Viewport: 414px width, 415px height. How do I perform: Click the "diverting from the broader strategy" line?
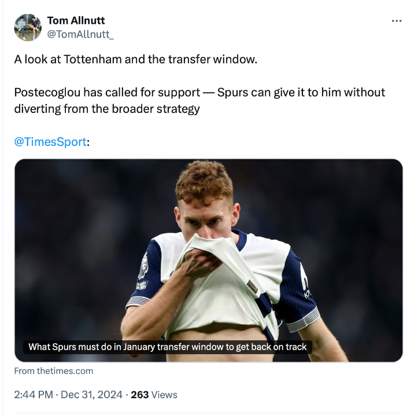[x=107, y=109]
